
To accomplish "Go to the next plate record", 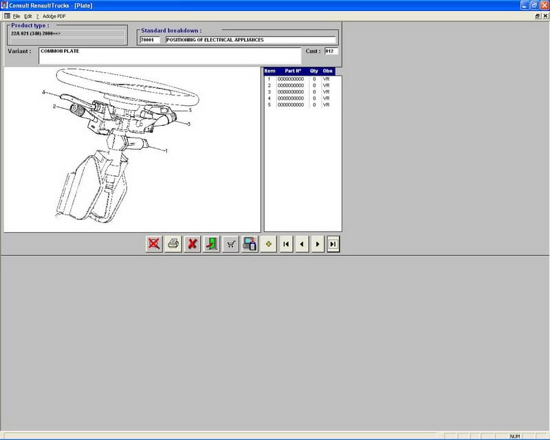I will [318, 244].
